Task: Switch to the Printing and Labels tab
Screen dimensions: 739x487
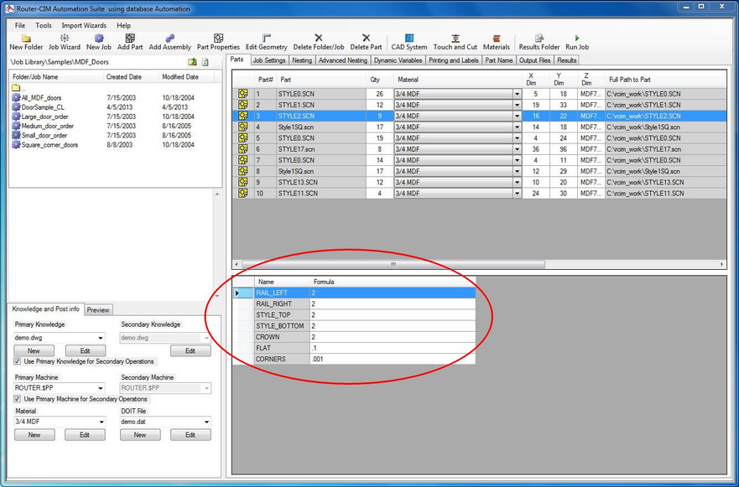Action: (x=454, y=60)
